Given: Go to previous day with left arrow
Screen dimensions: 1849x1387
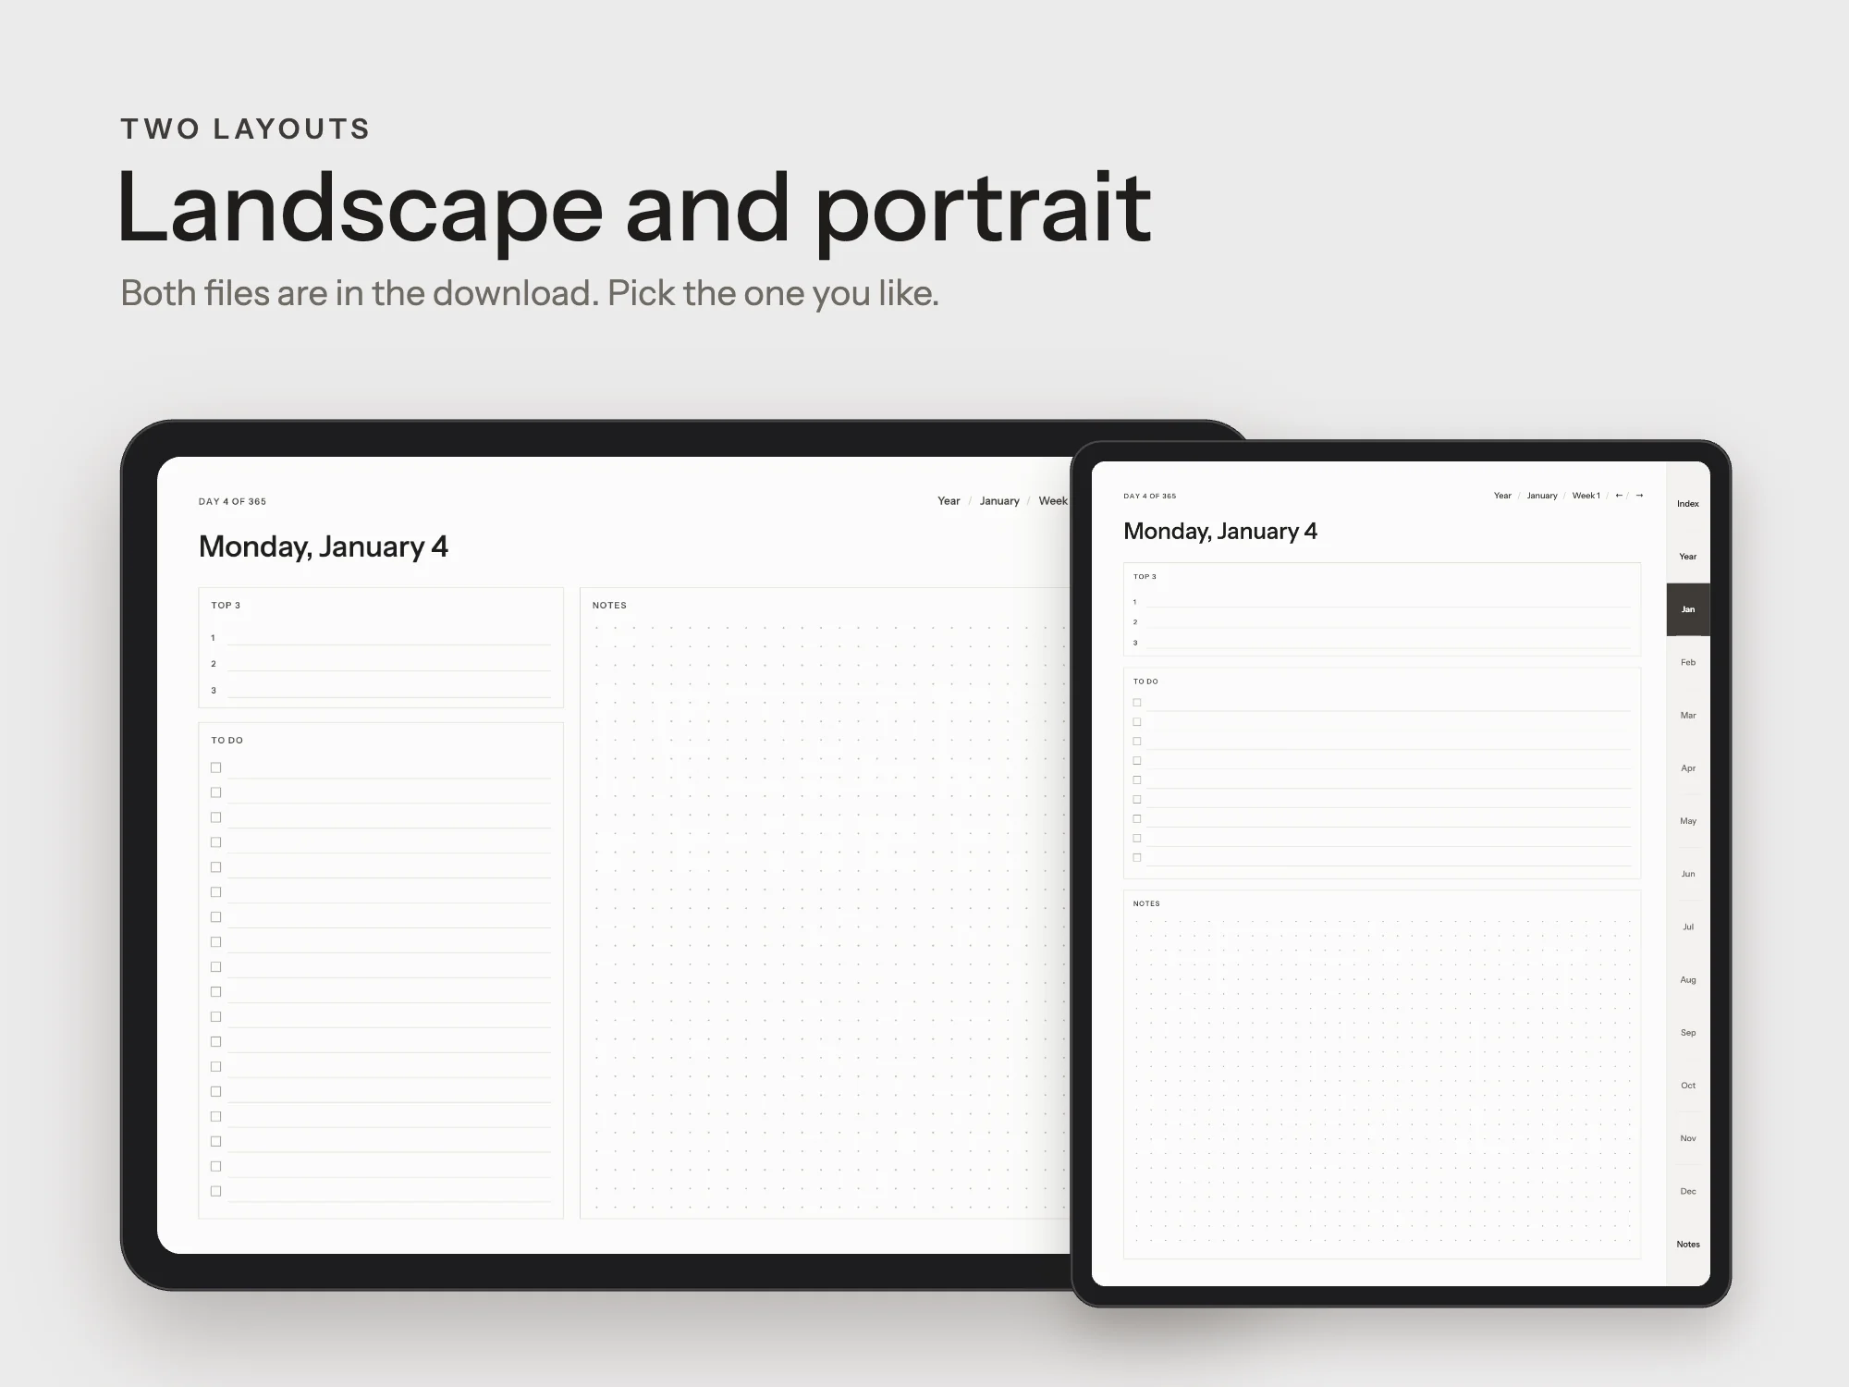Looking at the screenshot, I should pyautogui.click(x=1619, y=496).
